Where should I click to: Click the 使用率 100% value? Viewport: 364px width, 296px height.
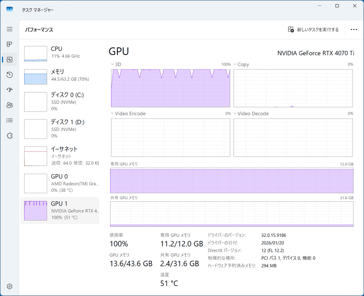coord(119,244)
